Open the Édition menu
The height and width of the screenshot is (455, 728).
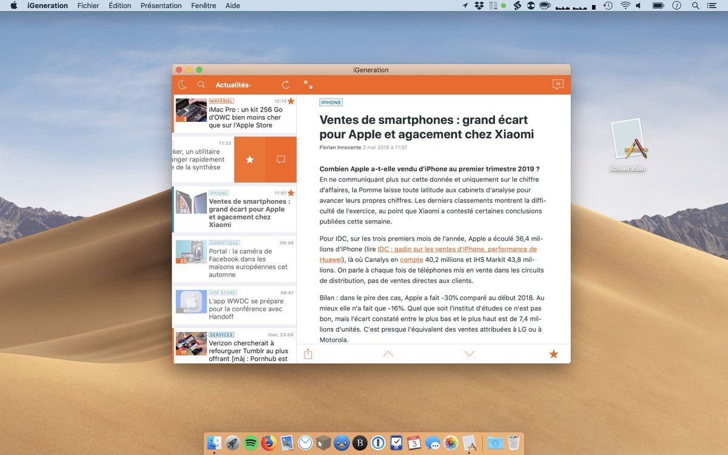pyautogui.click(x=120, y=5)
